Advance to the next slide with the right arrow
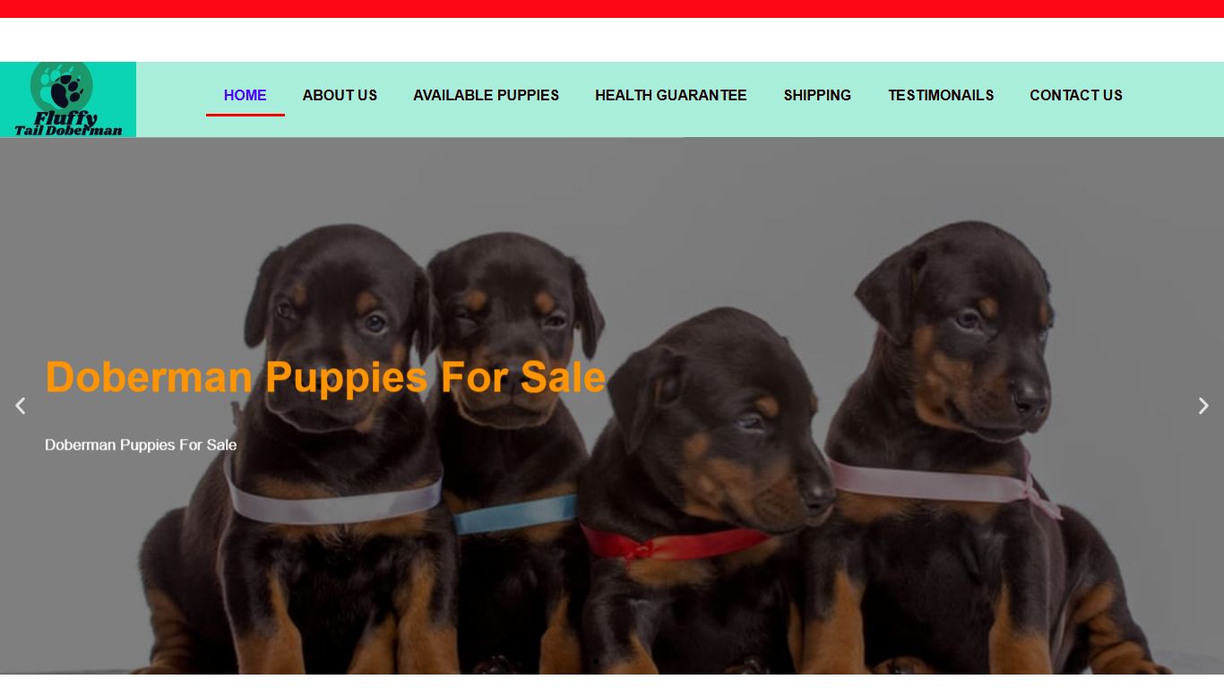The image size is (1224, 688). [1203, 406]
